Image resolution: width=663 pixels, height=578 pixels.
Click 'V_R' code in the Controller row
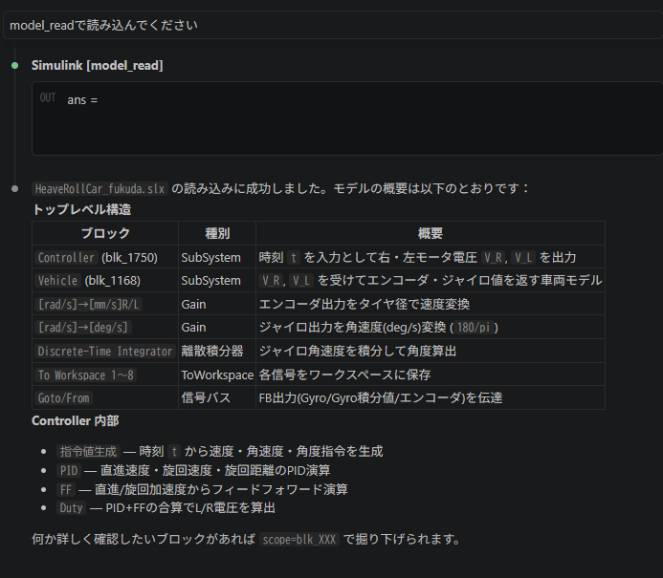coord(493,258)
